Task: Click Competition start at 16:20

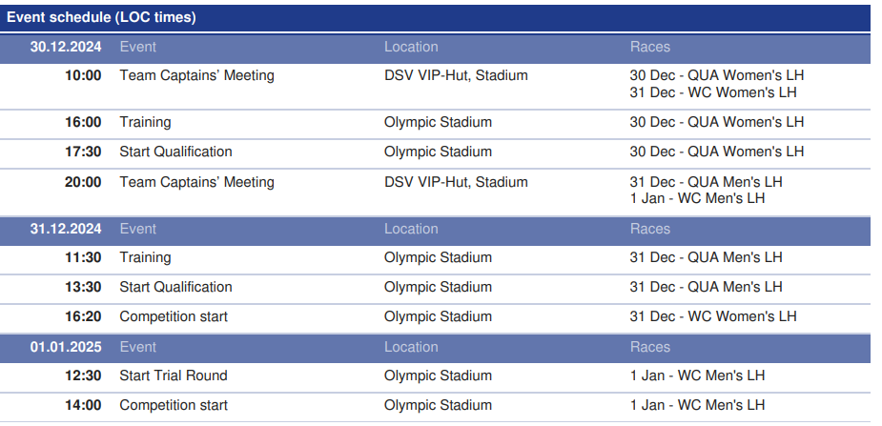Action: pyautogui.click(x=174, y=316)
